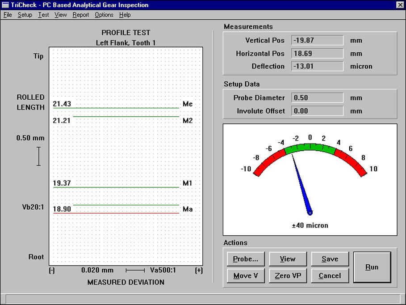Image resolution: width=406 pixels, height=305 pixels.
Task: Click the View action button
Action: 288,259
